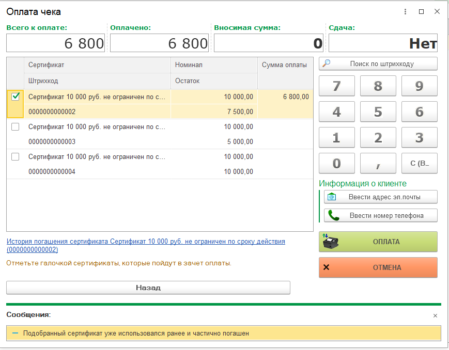This screenshot has width=449, height=350.
Task: Uncheck certificate 0000000000002 checkbox
Action: tap(16, 97)
